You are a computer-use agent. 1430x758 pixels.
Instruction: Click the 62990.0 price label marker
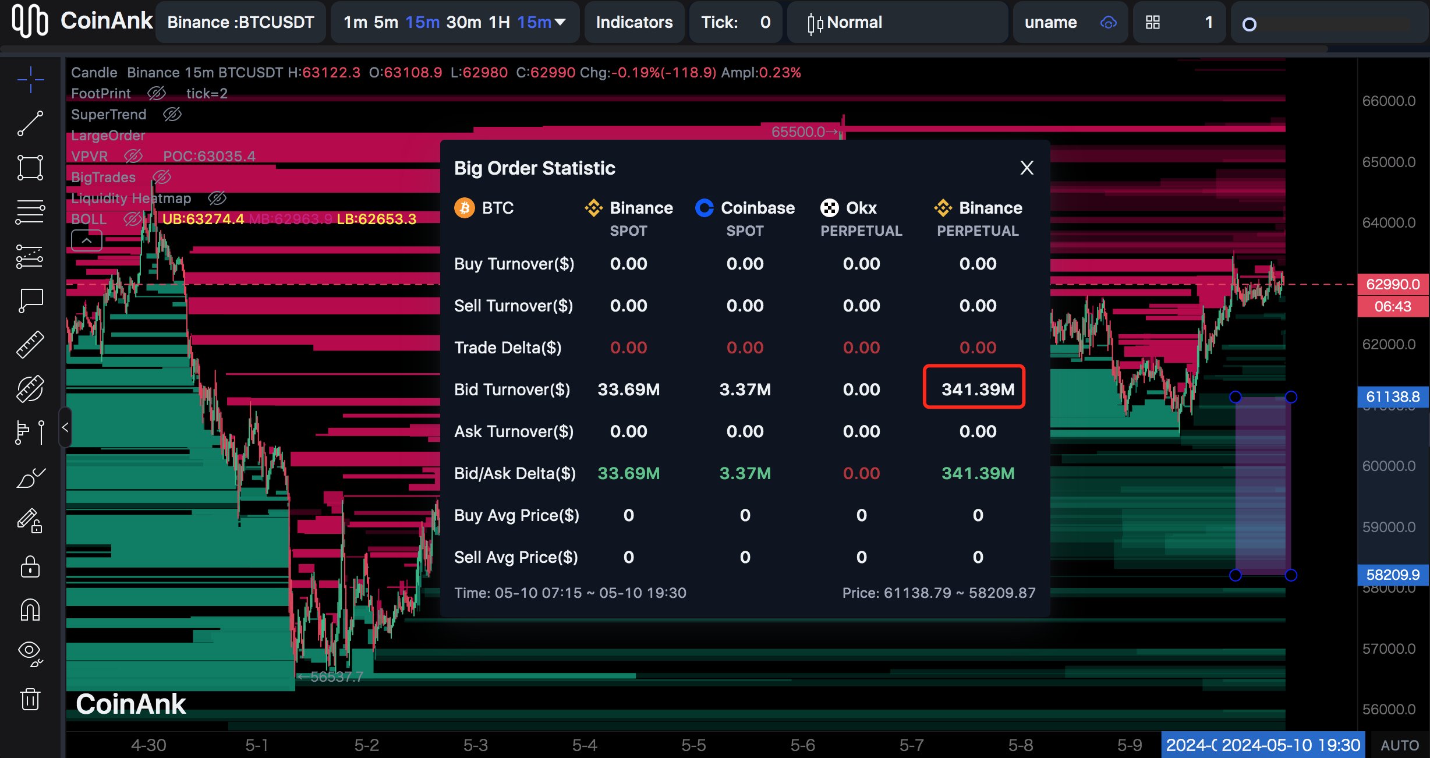coord(1392,284)
